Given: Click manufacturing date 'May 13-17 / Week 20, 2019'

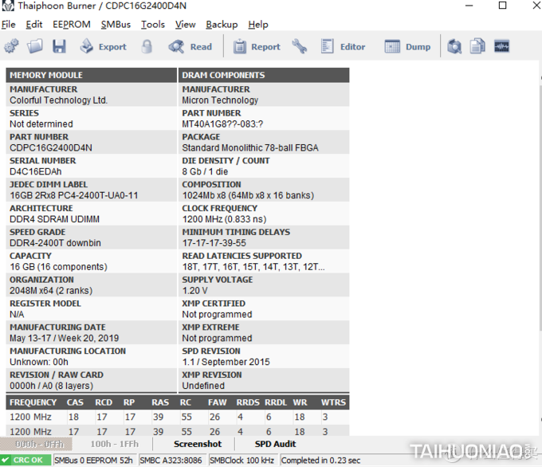Looking at the screenshot, I should pos(65,339).
